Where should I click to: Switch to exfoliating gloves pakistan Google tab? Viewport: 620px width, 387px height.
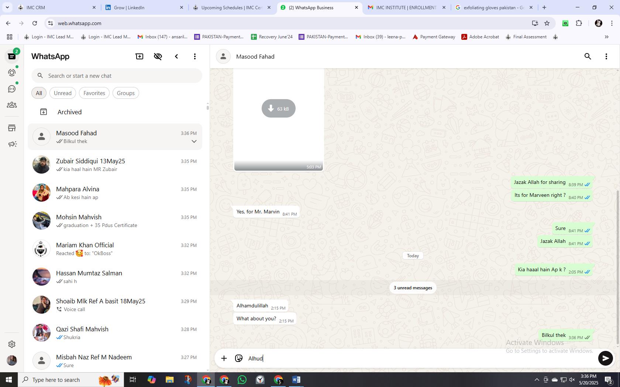coord(494,7)
